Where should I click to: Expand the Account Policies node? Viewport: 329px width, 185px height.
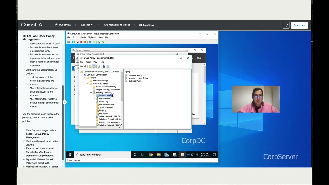(94, 96)
